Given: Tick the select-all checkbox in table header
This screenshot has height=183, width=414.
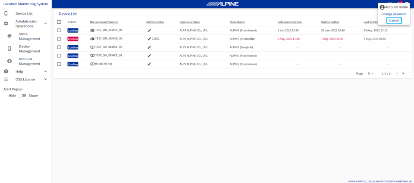Looking at the screenshot, I should 59,22.
